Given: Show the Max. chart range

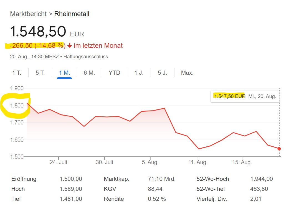Looking at the screenshot, I should (187, 73).
